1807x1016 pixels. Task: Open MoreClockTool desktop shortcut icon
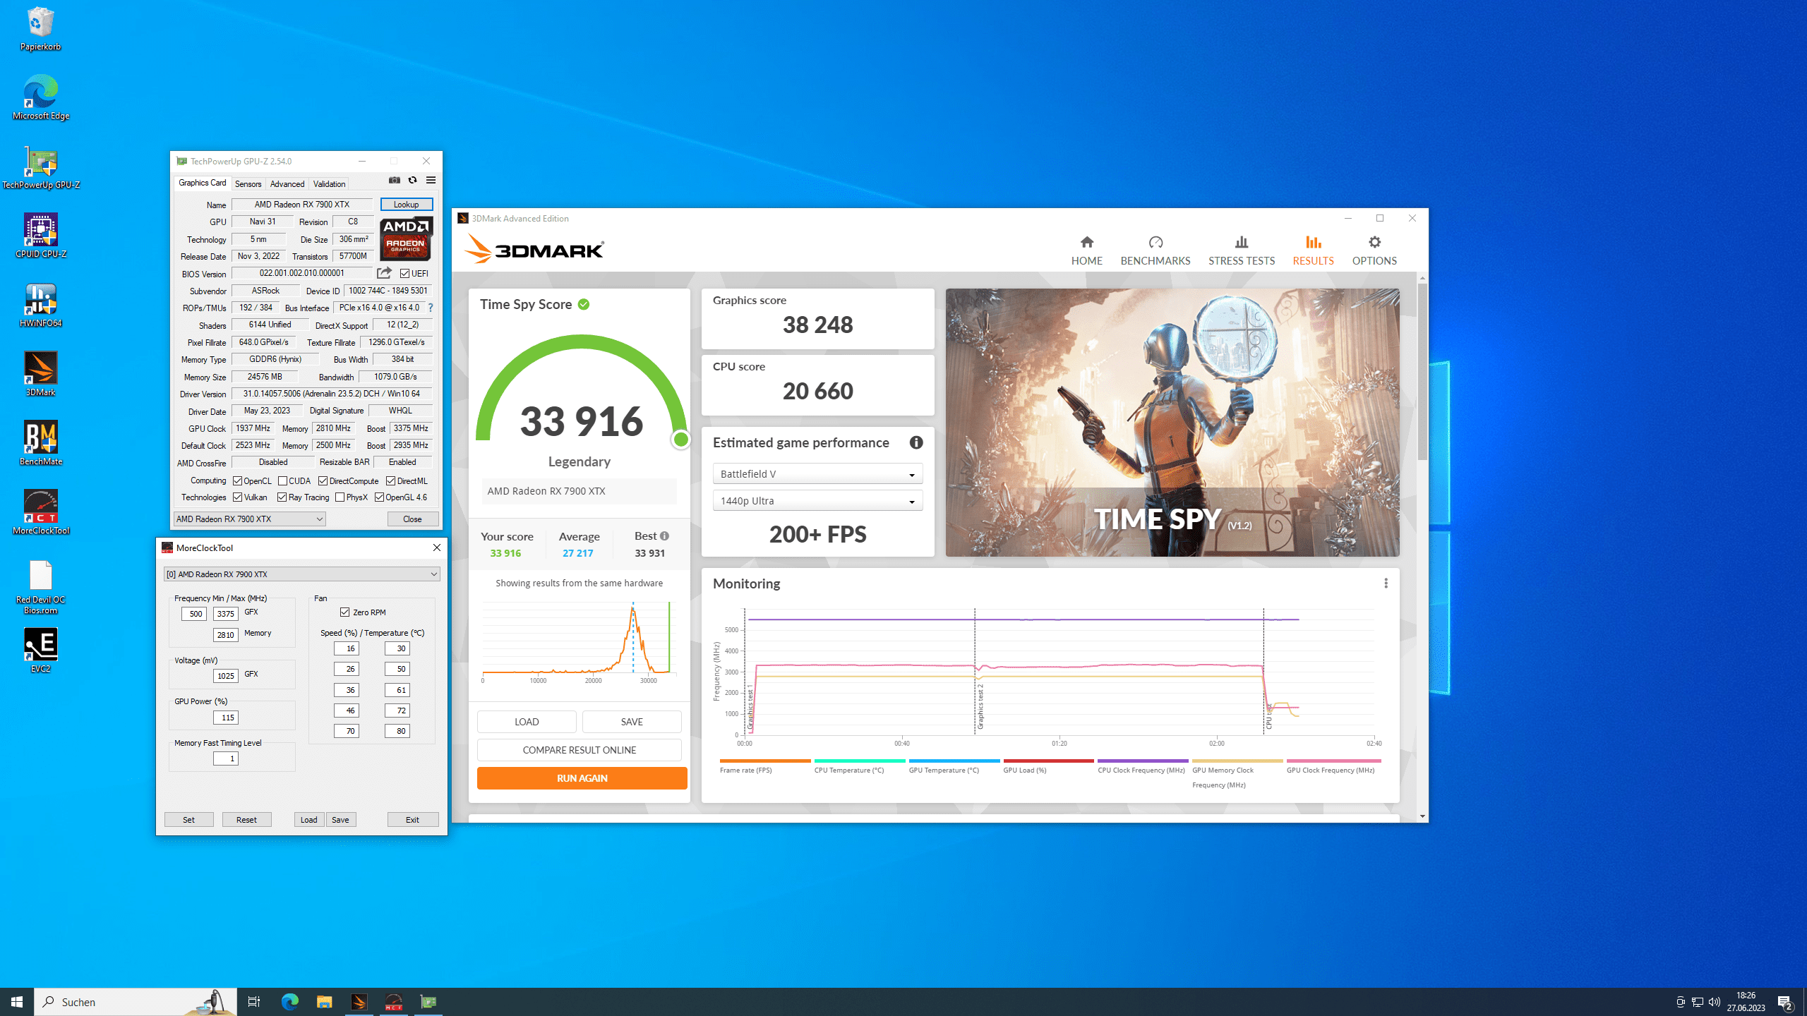pos(41,507)
